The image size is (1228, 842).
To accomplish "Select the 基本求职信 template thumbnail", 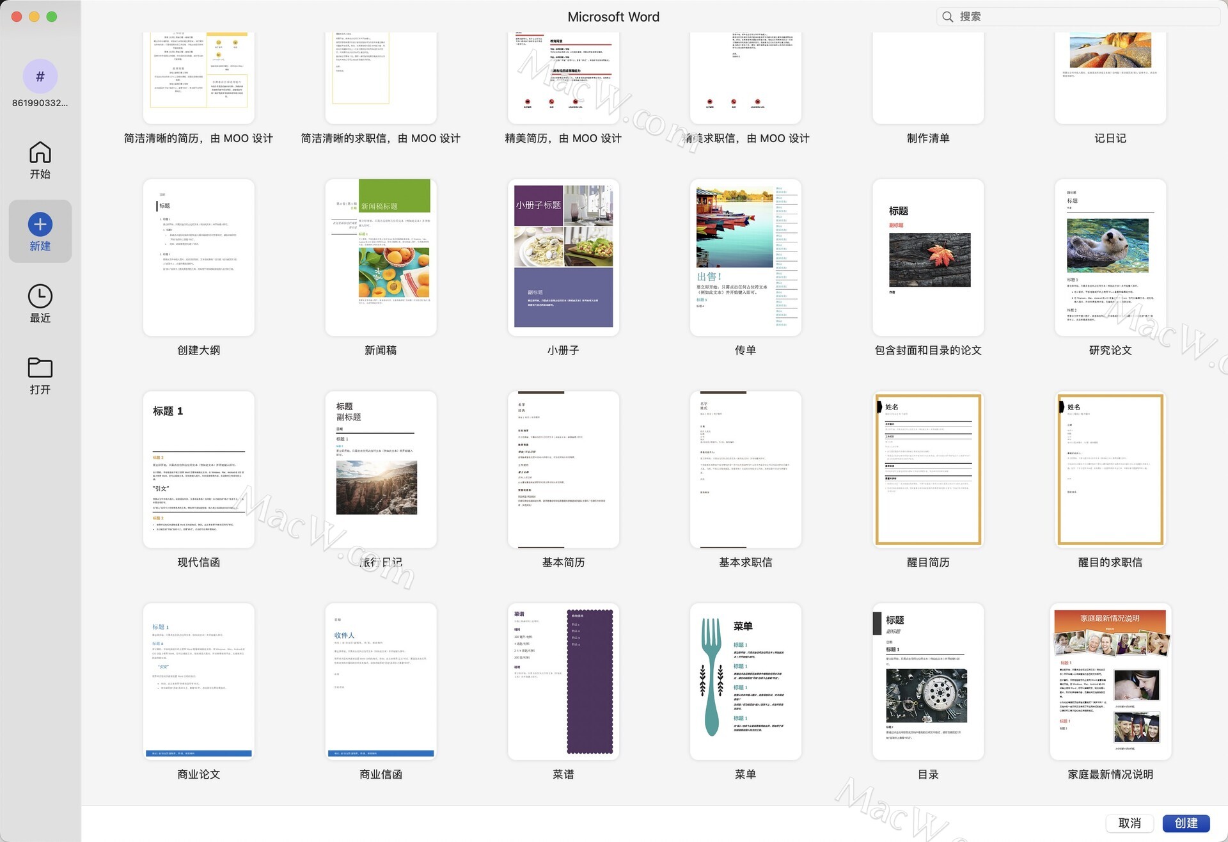I will click(x=746, y=470).
